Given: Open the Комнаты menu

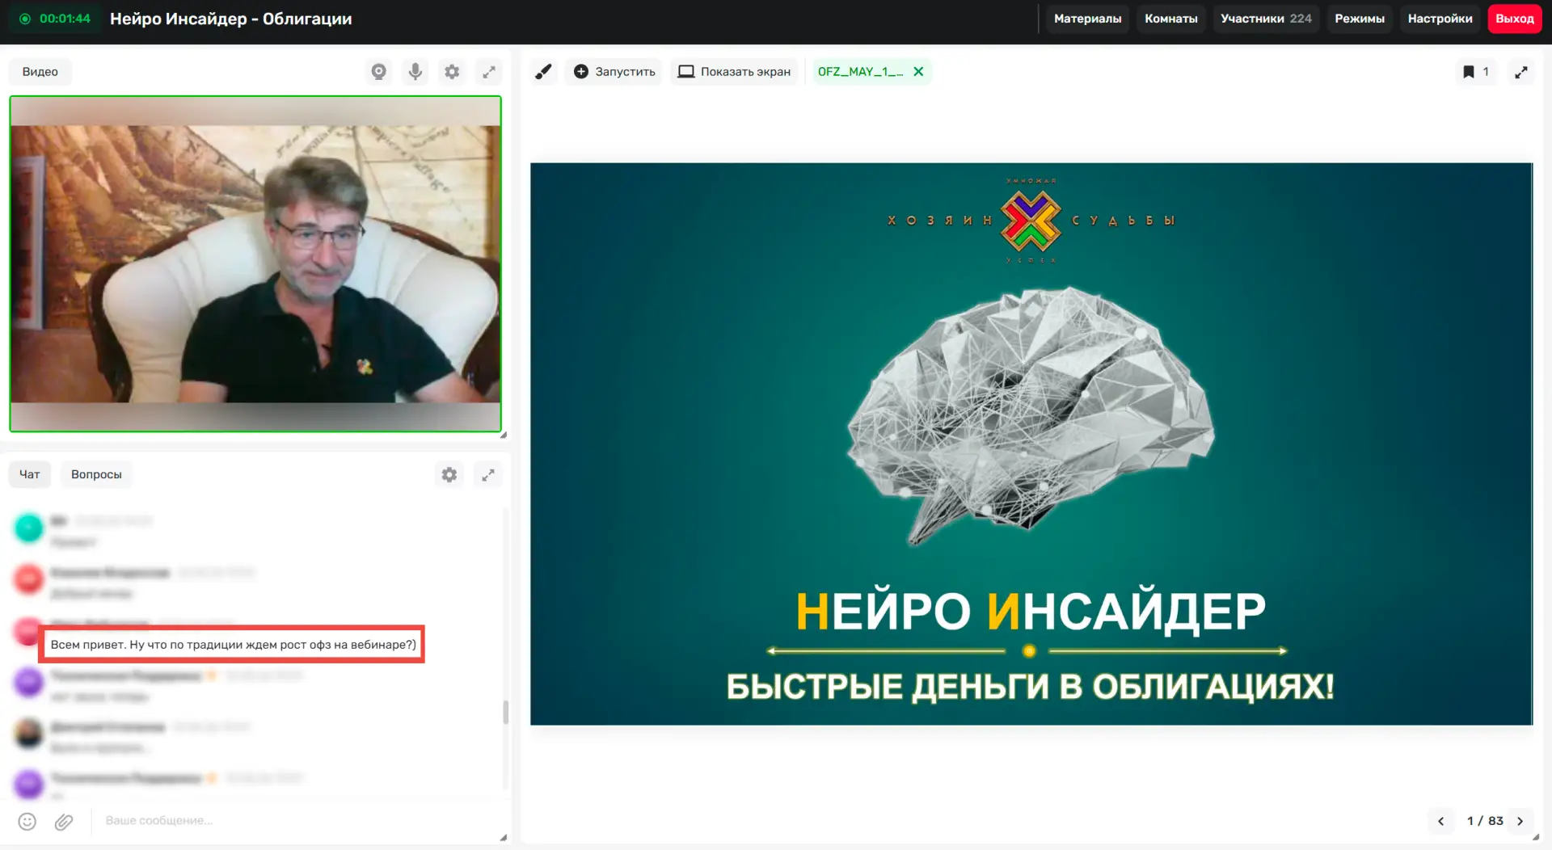Looking at the screenshot, I should [1170, 19].
